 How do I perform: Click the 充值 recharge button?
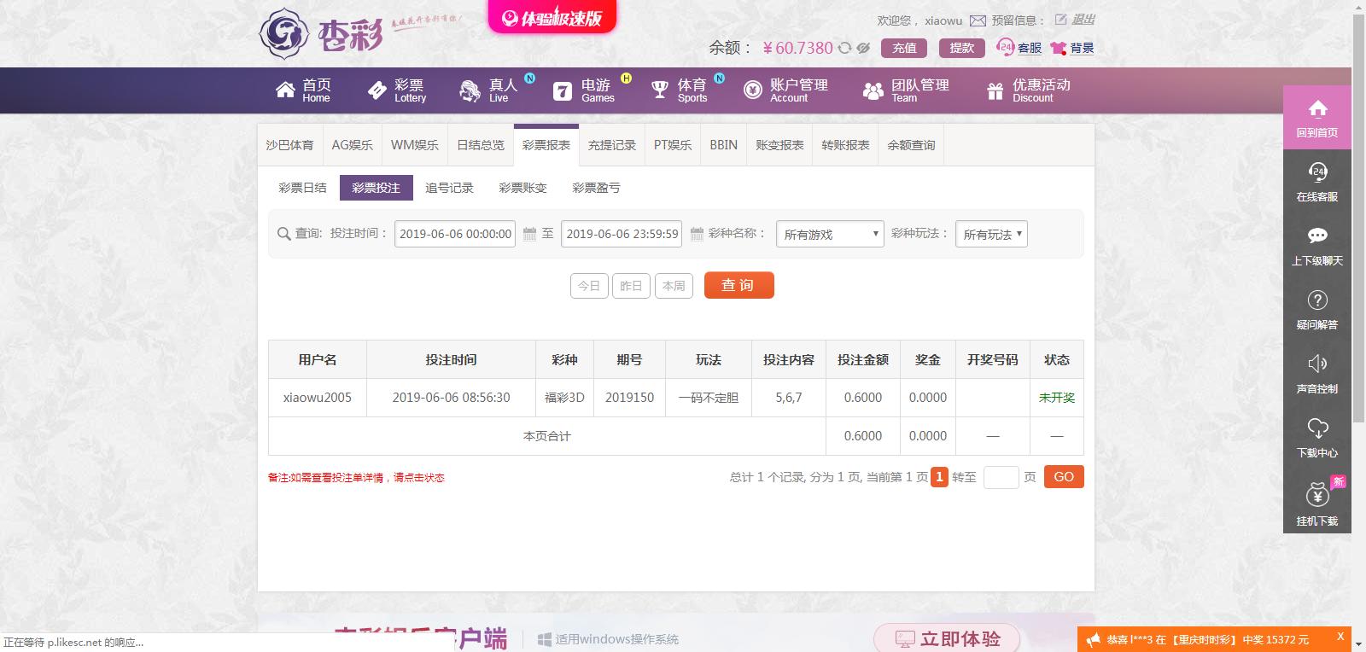pos(904,48)
